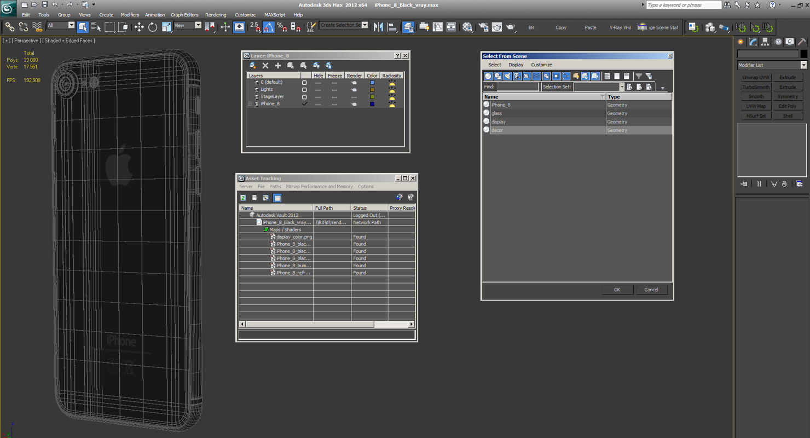Open the Create panel star tab

pos(740,42)
